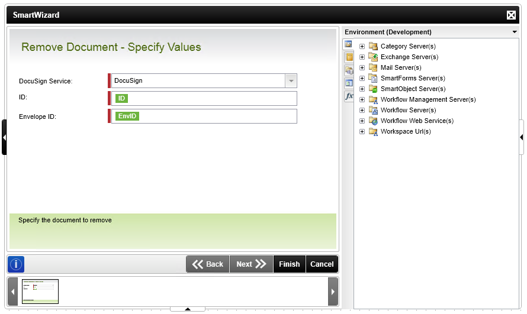Close the SmartWizard window
Screen dimensions: 527x314
point(511,15)
